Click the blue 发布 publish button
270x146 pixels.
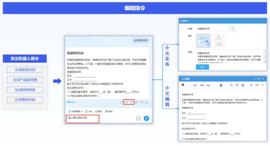[x=202, y=67]
